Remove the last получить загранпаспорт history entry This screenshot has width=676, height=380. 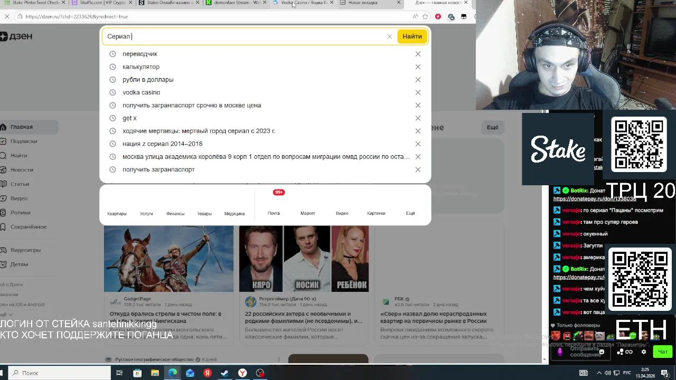point(418,169)
